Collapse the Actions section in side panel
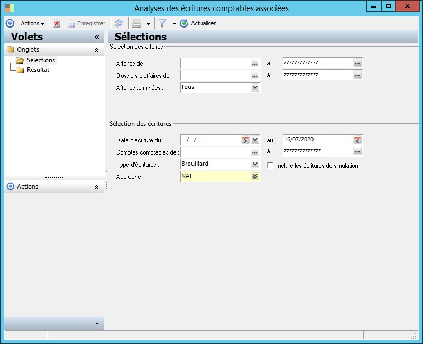The height and width of the screenshot is (344, 423). pyautogui.click(x=96, y=187)
